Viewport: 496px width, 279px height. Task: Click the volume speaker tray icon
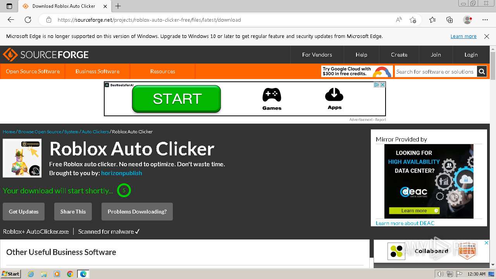440,274
